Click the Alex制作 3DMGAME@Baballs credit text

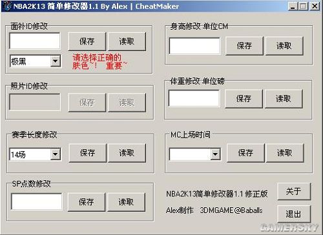point(214,210)
